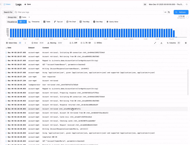Click the 2.14M log count indicator

point(74,43)
